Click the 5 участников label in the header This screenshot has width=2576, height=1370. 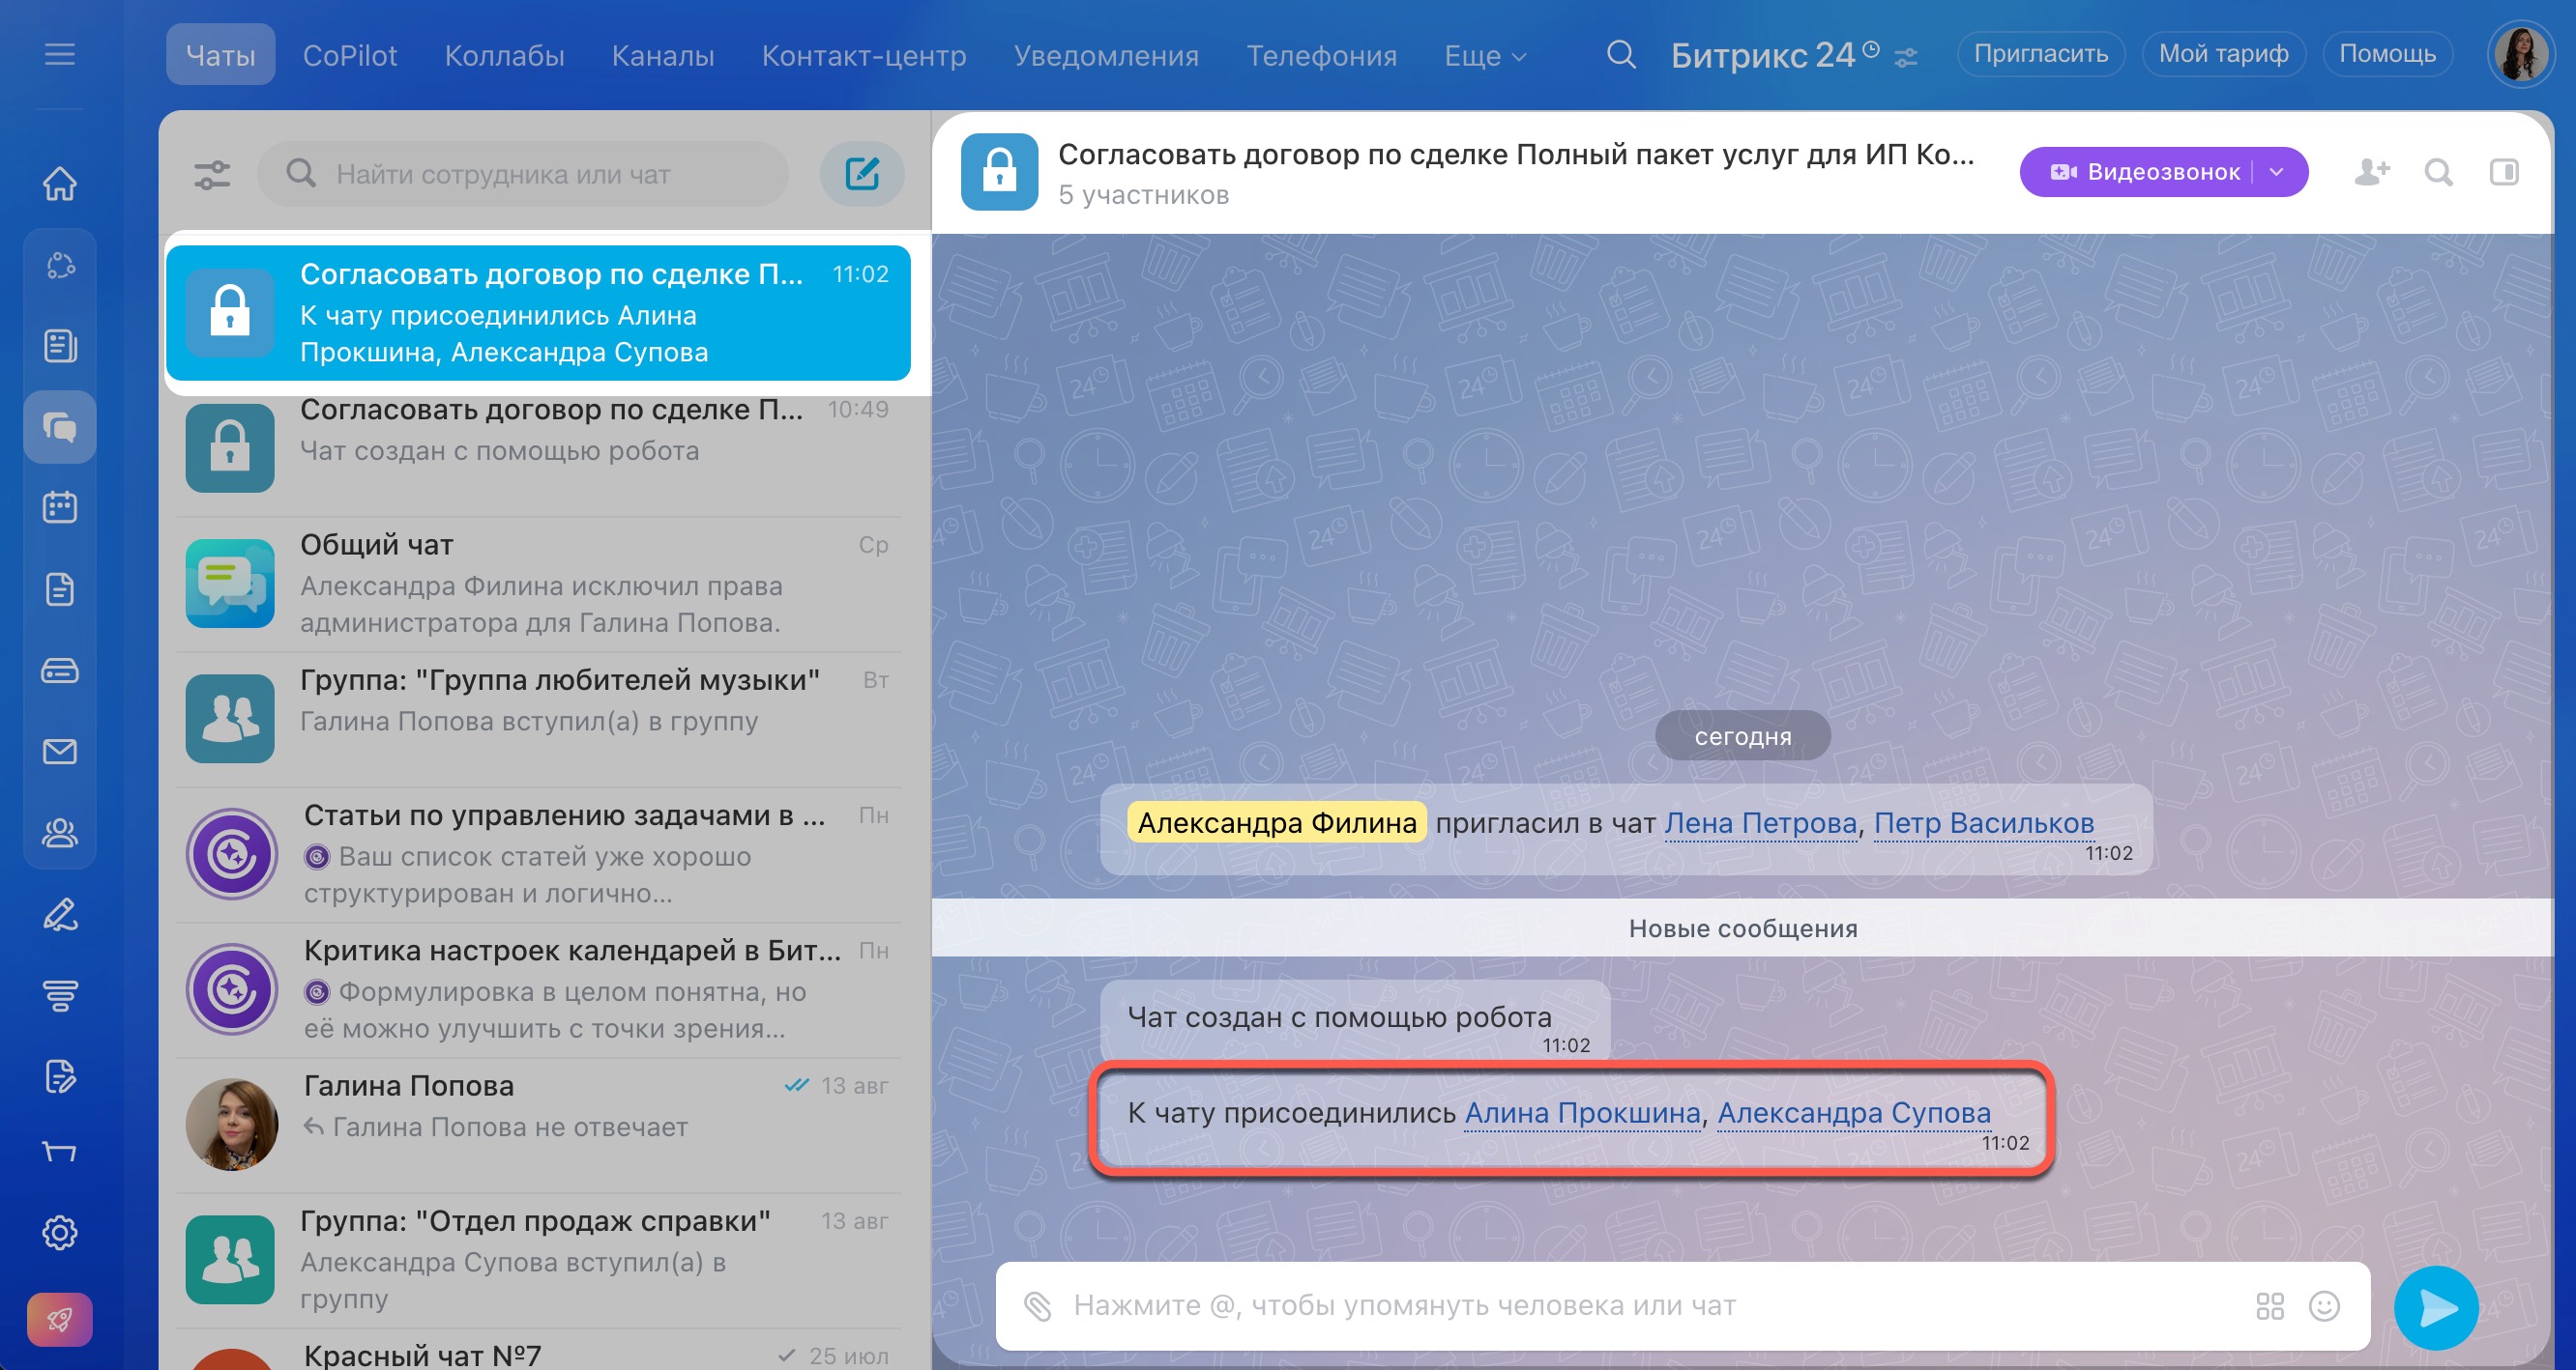coord(1143,195)
